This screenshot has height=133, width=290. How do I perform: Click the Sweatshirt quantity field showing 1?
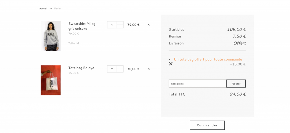(x=112, y=25)
